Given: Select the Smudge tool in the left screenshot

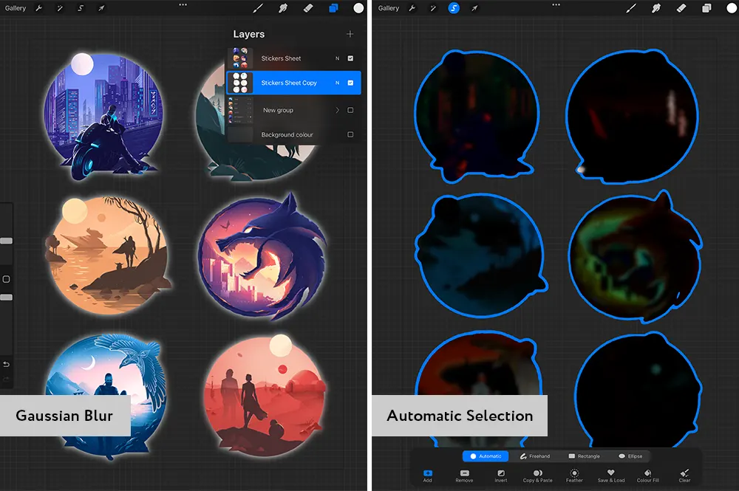Looking at the screenshot, I should [x=283, y=8].
